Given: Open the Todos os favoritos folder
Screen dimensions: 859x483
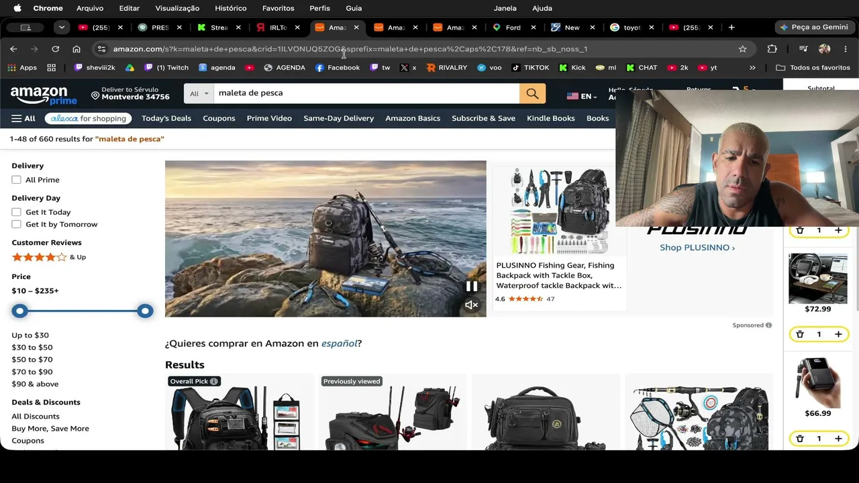Looking at the screenshot, I should click(x=813, y=68).
